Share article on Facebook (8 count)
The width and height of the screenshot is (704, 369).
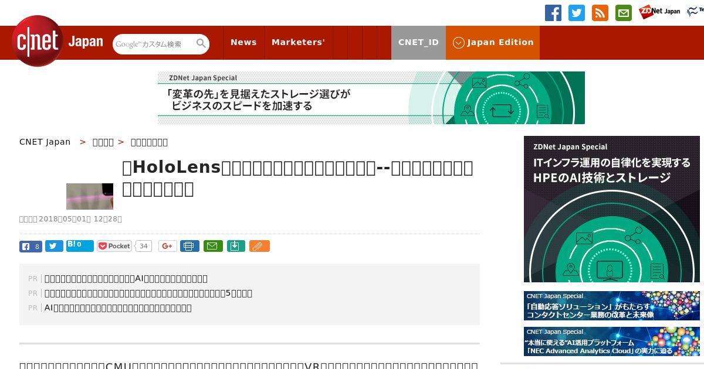click(x=31, y=247)
